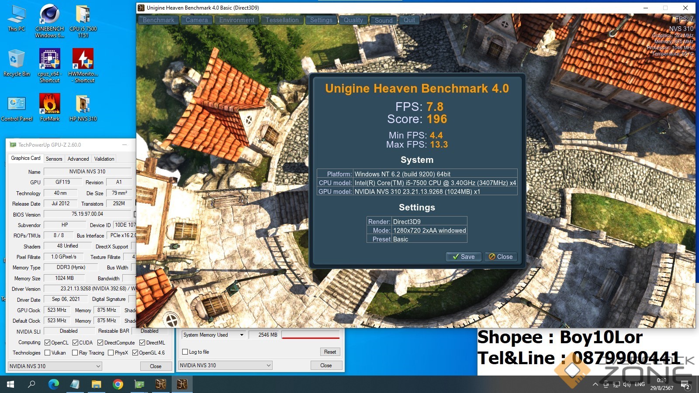Open the System Memory Used sensor dropdown

[x=213, y=335]
